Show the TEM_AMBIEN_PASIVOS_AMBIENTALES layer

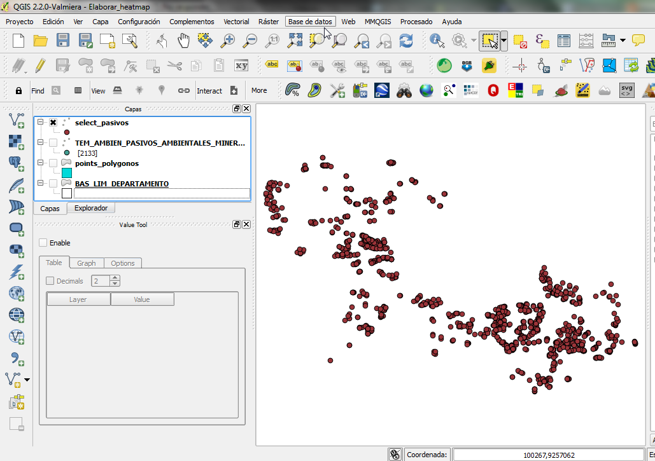[53, 142]
